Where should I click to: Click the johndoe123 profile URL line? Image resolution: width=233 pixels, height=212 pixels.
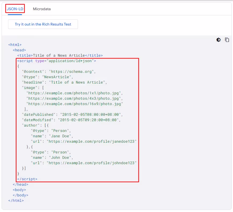84,163
